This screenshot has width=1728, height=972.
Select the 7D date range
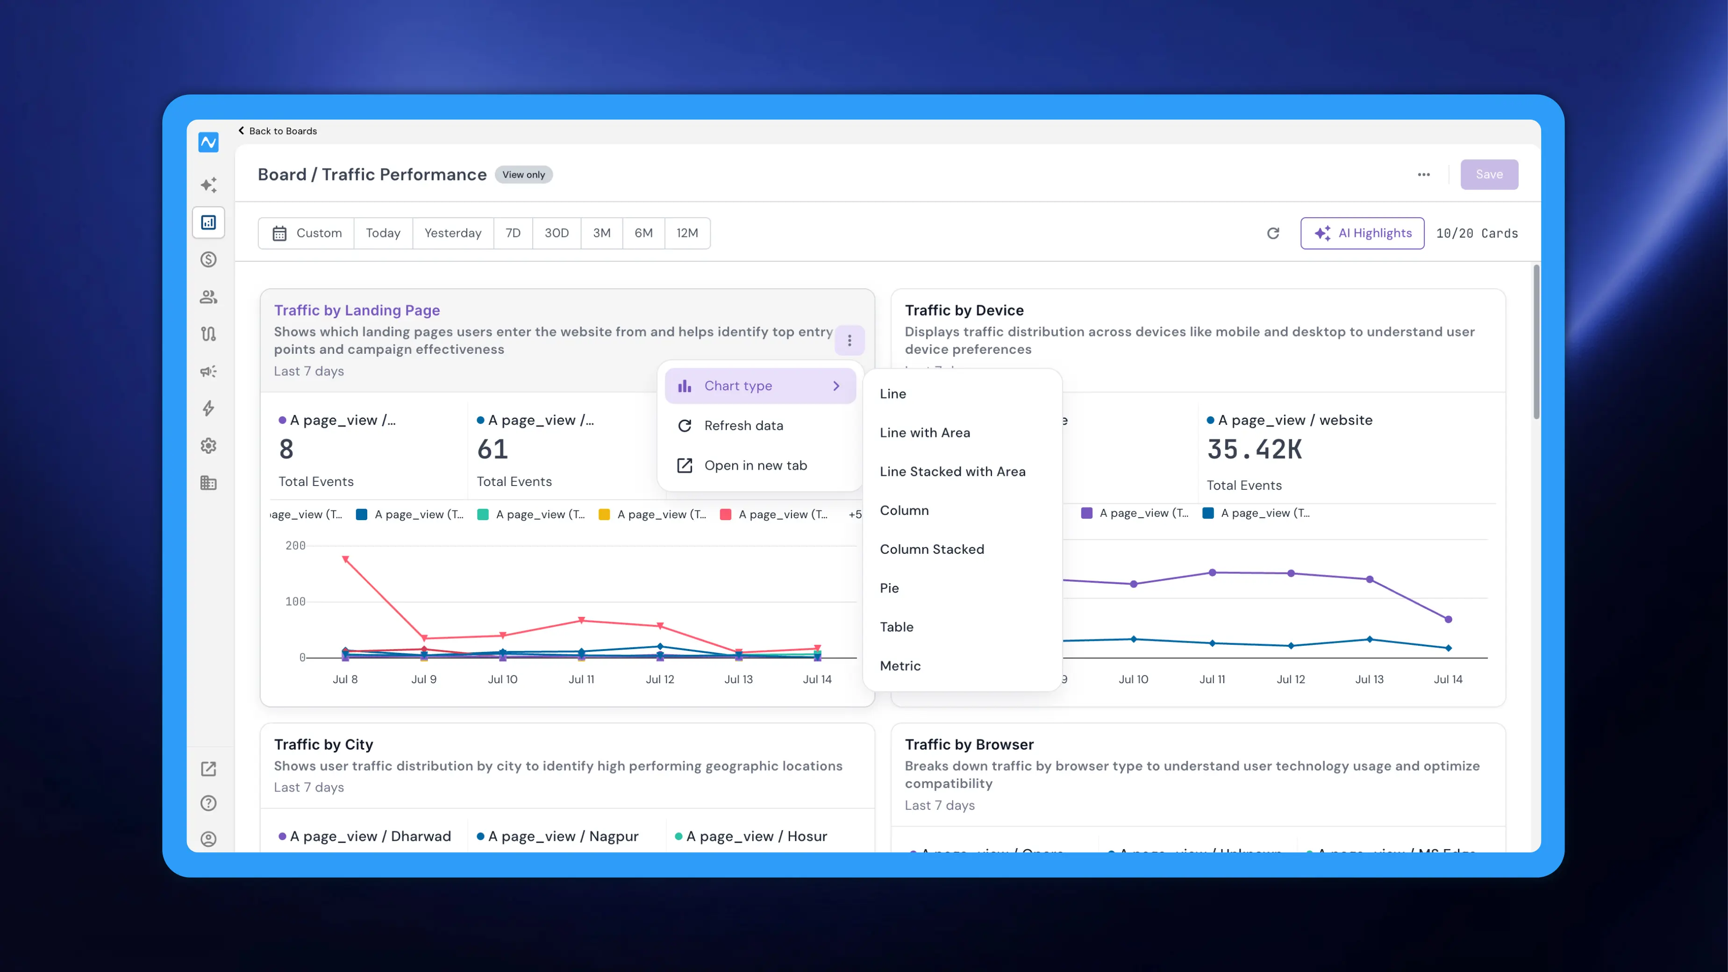click(513, 233)
